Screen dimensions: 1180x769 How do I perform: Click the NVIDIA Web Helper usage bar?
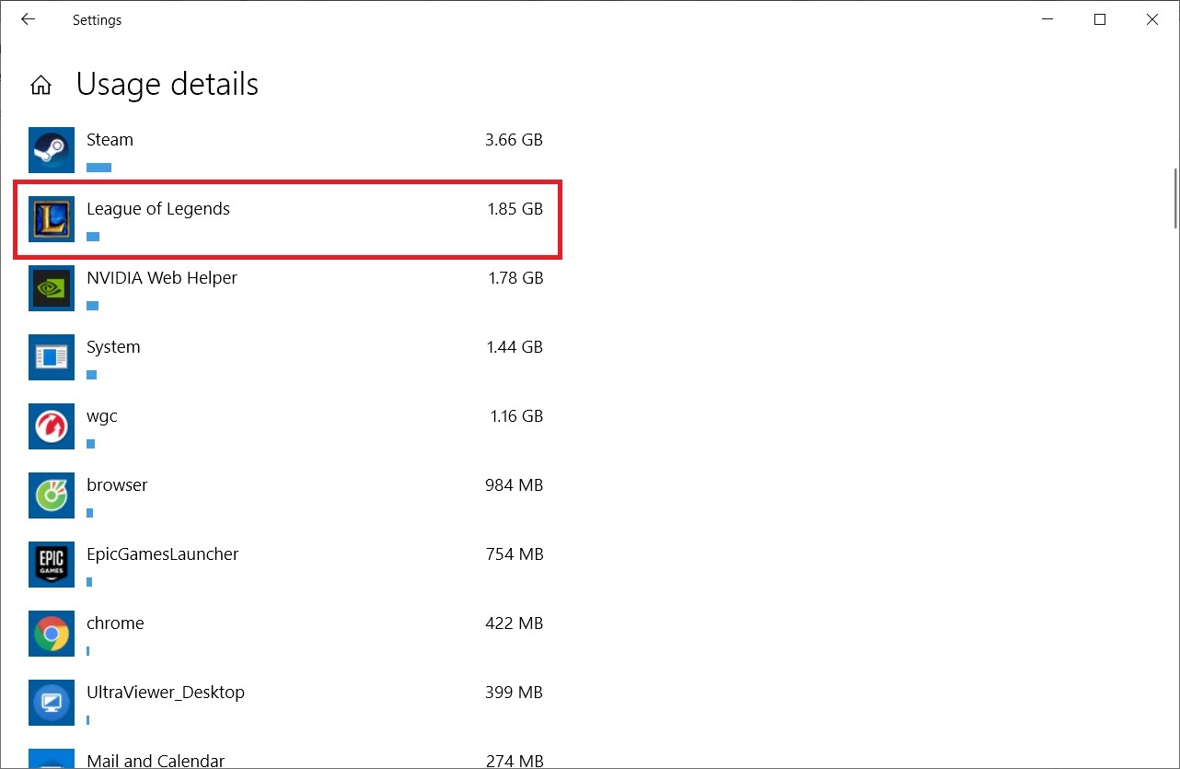[92, 306]
